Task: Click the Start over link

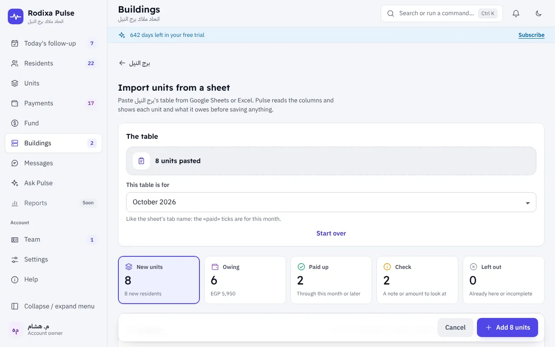Action: pyautogui.click(x=331, y=233)
